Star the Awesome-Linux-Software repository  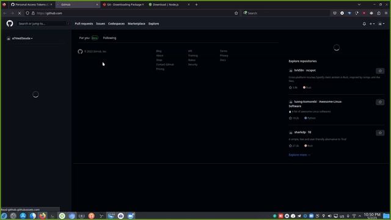click(x=380, y=102)
